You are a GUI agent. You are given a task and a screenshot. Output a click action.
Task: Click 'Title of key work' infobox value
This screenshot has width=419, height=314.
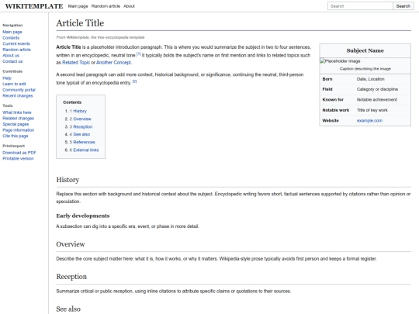[372, 110]
